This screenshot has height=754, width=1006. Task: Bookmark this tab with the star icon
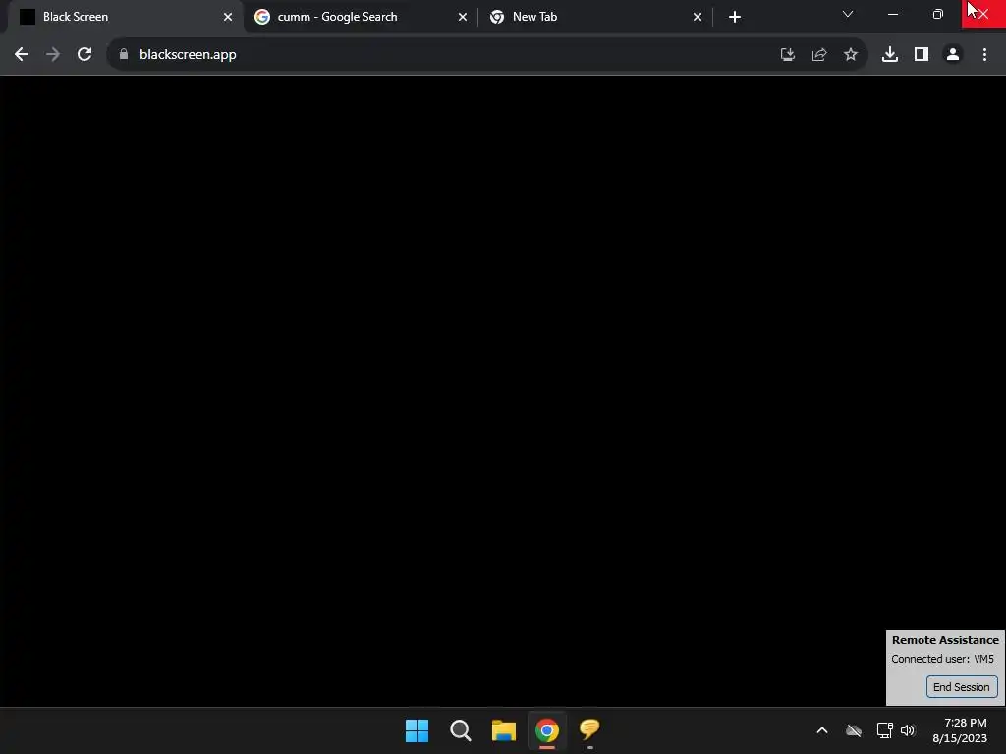click(x=851, y=55)
